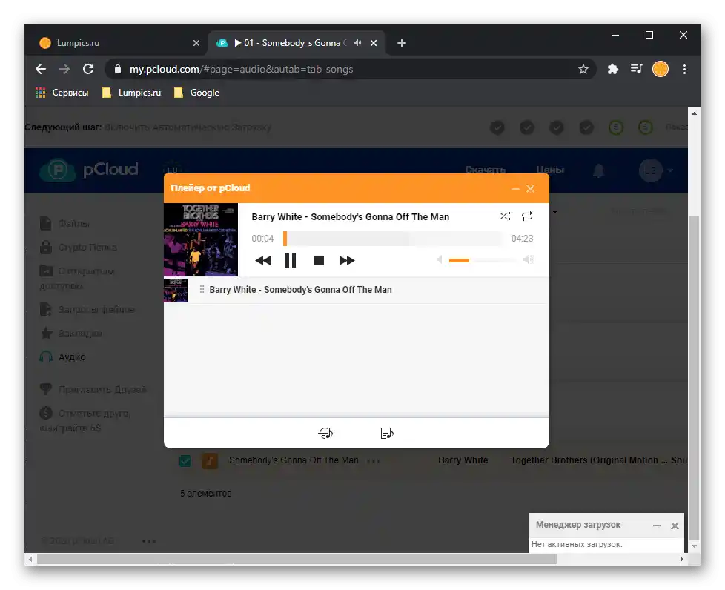Viewport: 725px width, 590px height.
Task: Click the album Together Brothers in song row
Action: coord(589,460)
